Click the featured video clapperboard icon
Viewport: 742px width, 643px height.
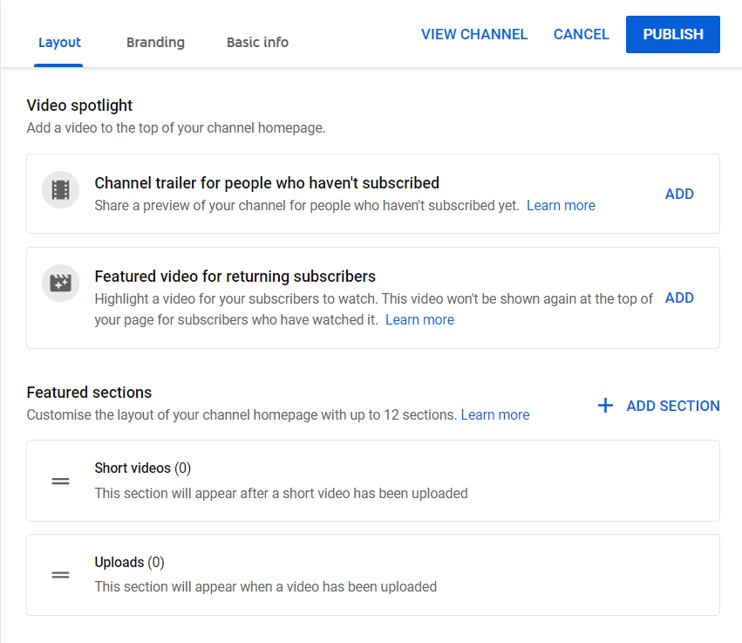pyautogui.click(x=60, y=283)
